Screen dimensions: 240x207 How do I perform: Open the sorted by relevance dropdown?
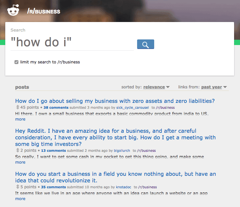point(156,87)
